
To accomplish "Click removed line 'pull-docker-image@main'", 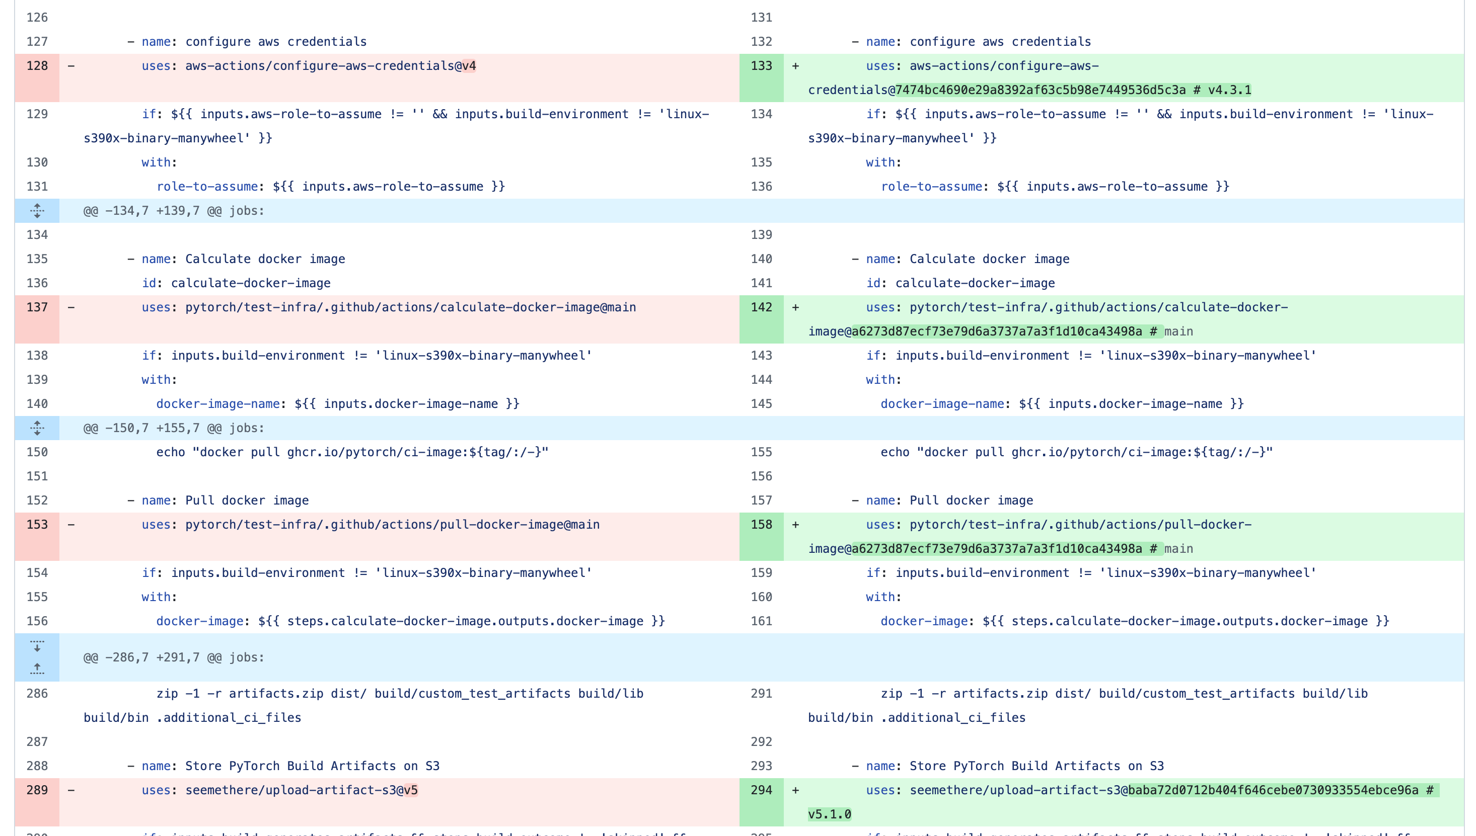I will [371, 524].
